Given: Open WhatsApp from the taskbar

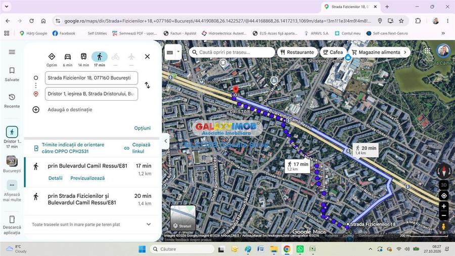Looking at the screenshot, I should click(300, 249).
